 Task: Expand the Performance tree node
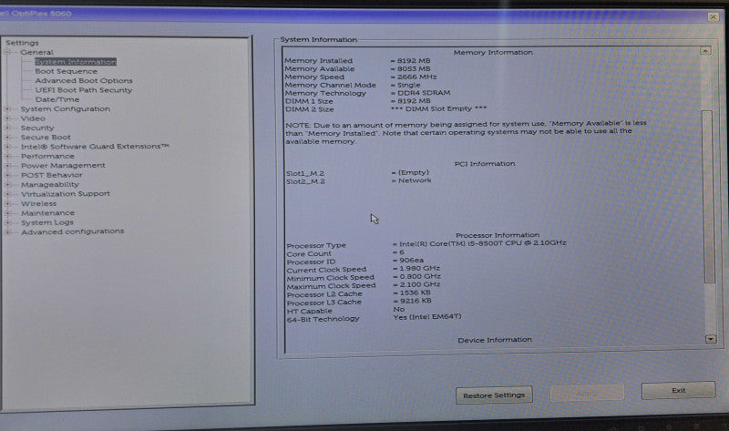pos(7,156)
